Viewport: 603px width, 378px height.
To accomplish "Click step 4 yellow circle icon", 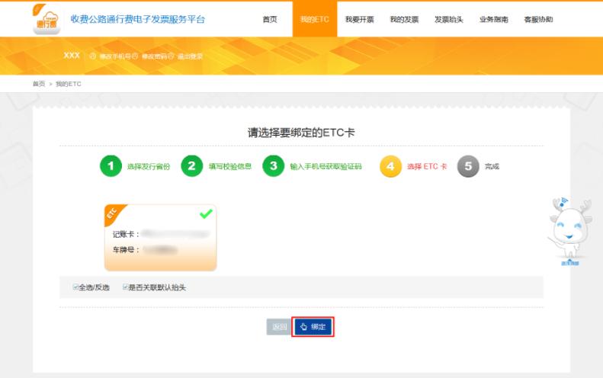I will 390,166.
